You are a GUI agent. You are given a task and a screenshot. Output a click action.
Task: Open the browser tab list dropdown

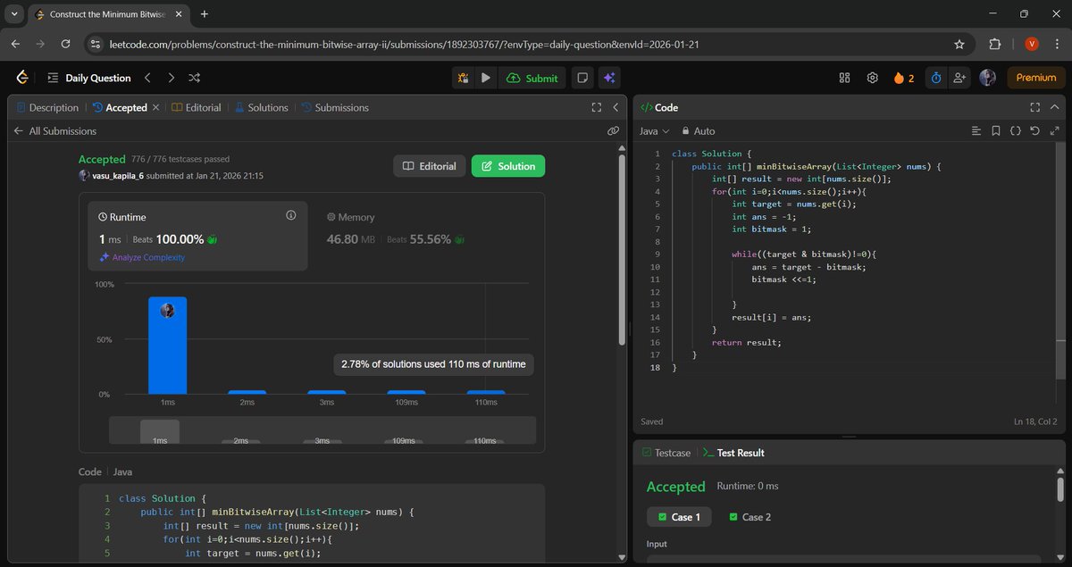pyautogui.click(x=14, y=14)
